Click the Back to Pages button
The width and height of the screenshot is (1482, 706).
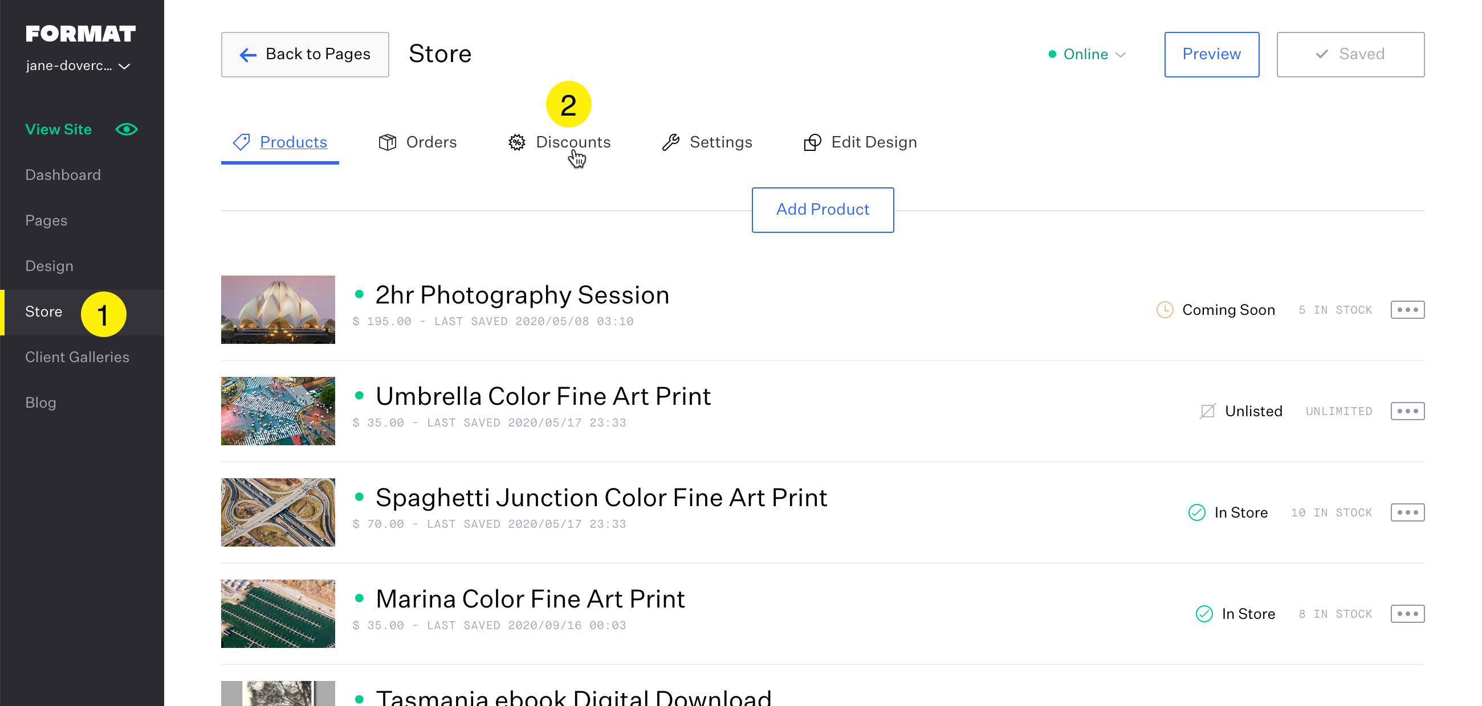click(305, 55)
